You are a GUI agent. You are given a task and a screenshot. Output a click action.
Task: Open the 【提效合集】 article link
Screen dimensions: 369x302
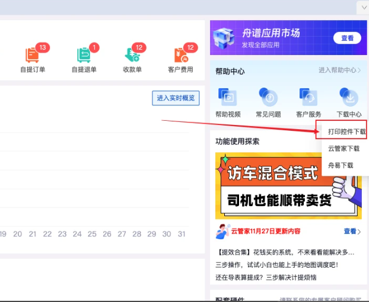(285, 253)
